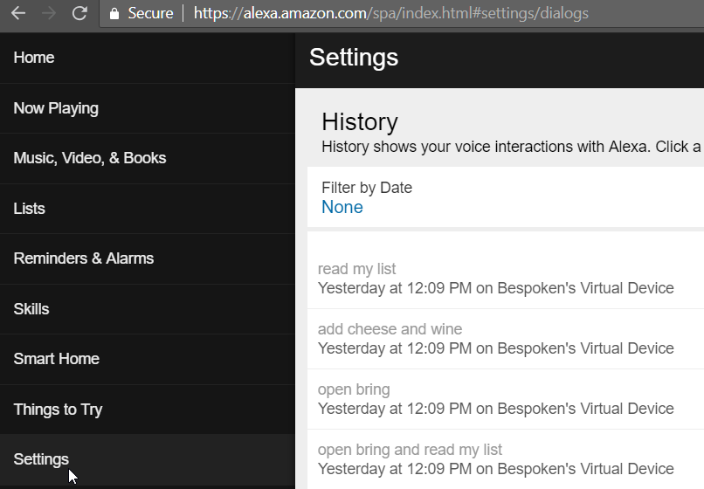Screen dimensions: 704x489
Task: Open 'open bring and read my list' entry
Action: coord(495,459)
